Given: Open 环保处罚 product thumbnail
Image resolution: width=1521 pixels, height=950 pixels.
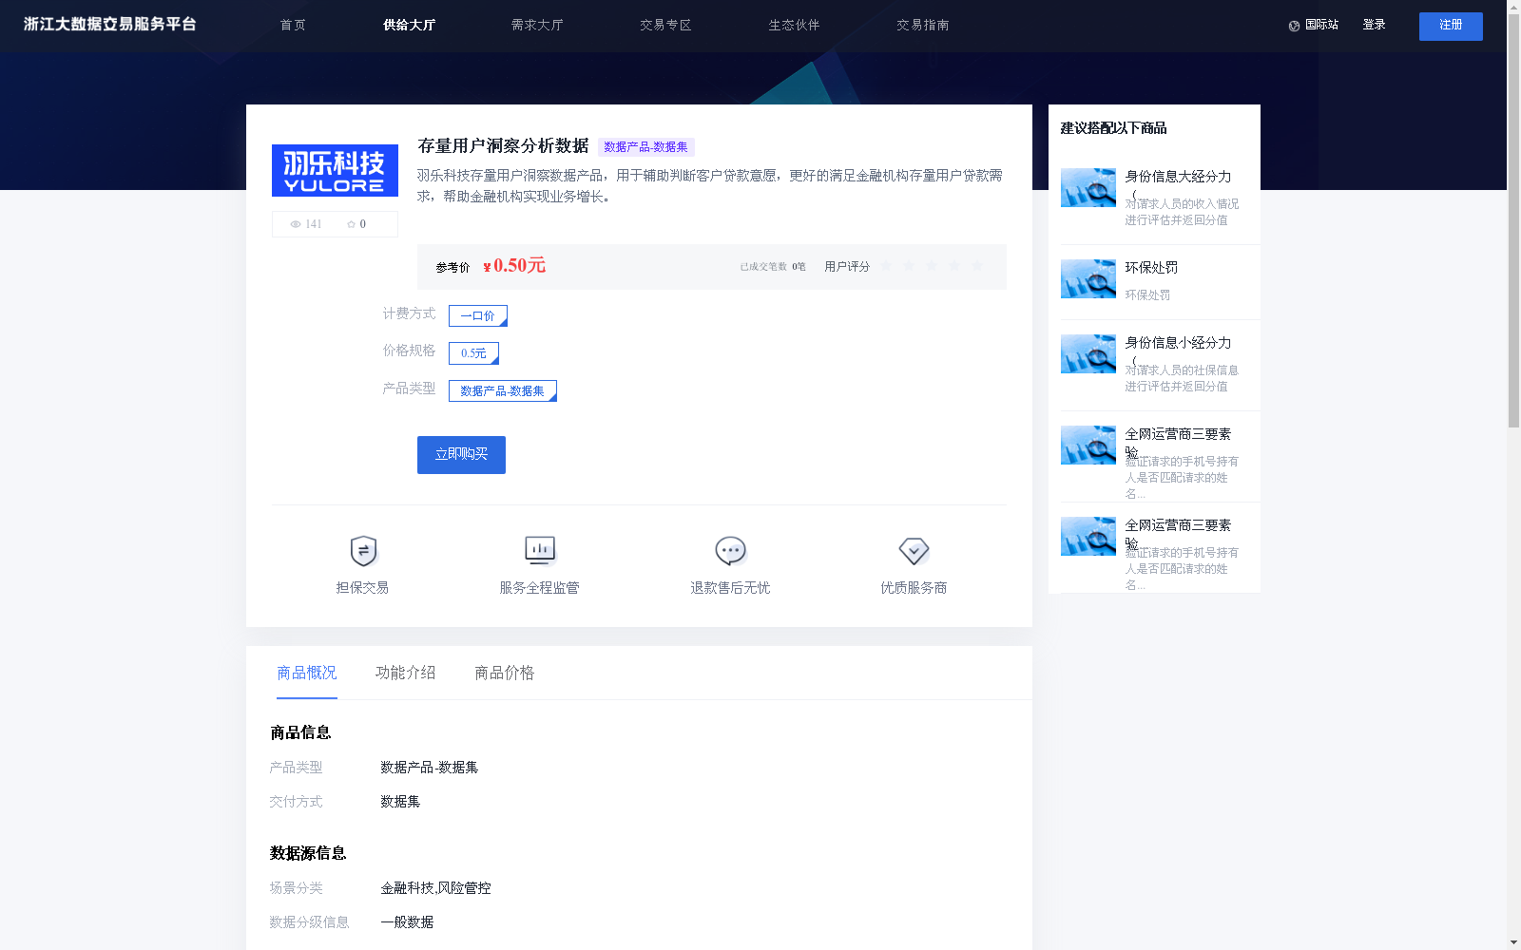Looking at the screenshot, I should click(x=1088, y=278).
